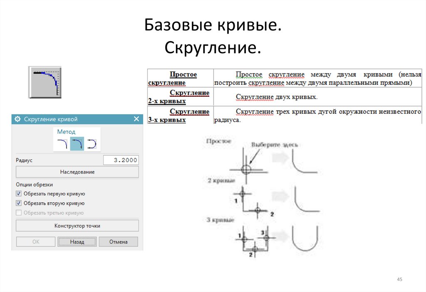
Task: Click the Метод label
Action: click(66, 132)
